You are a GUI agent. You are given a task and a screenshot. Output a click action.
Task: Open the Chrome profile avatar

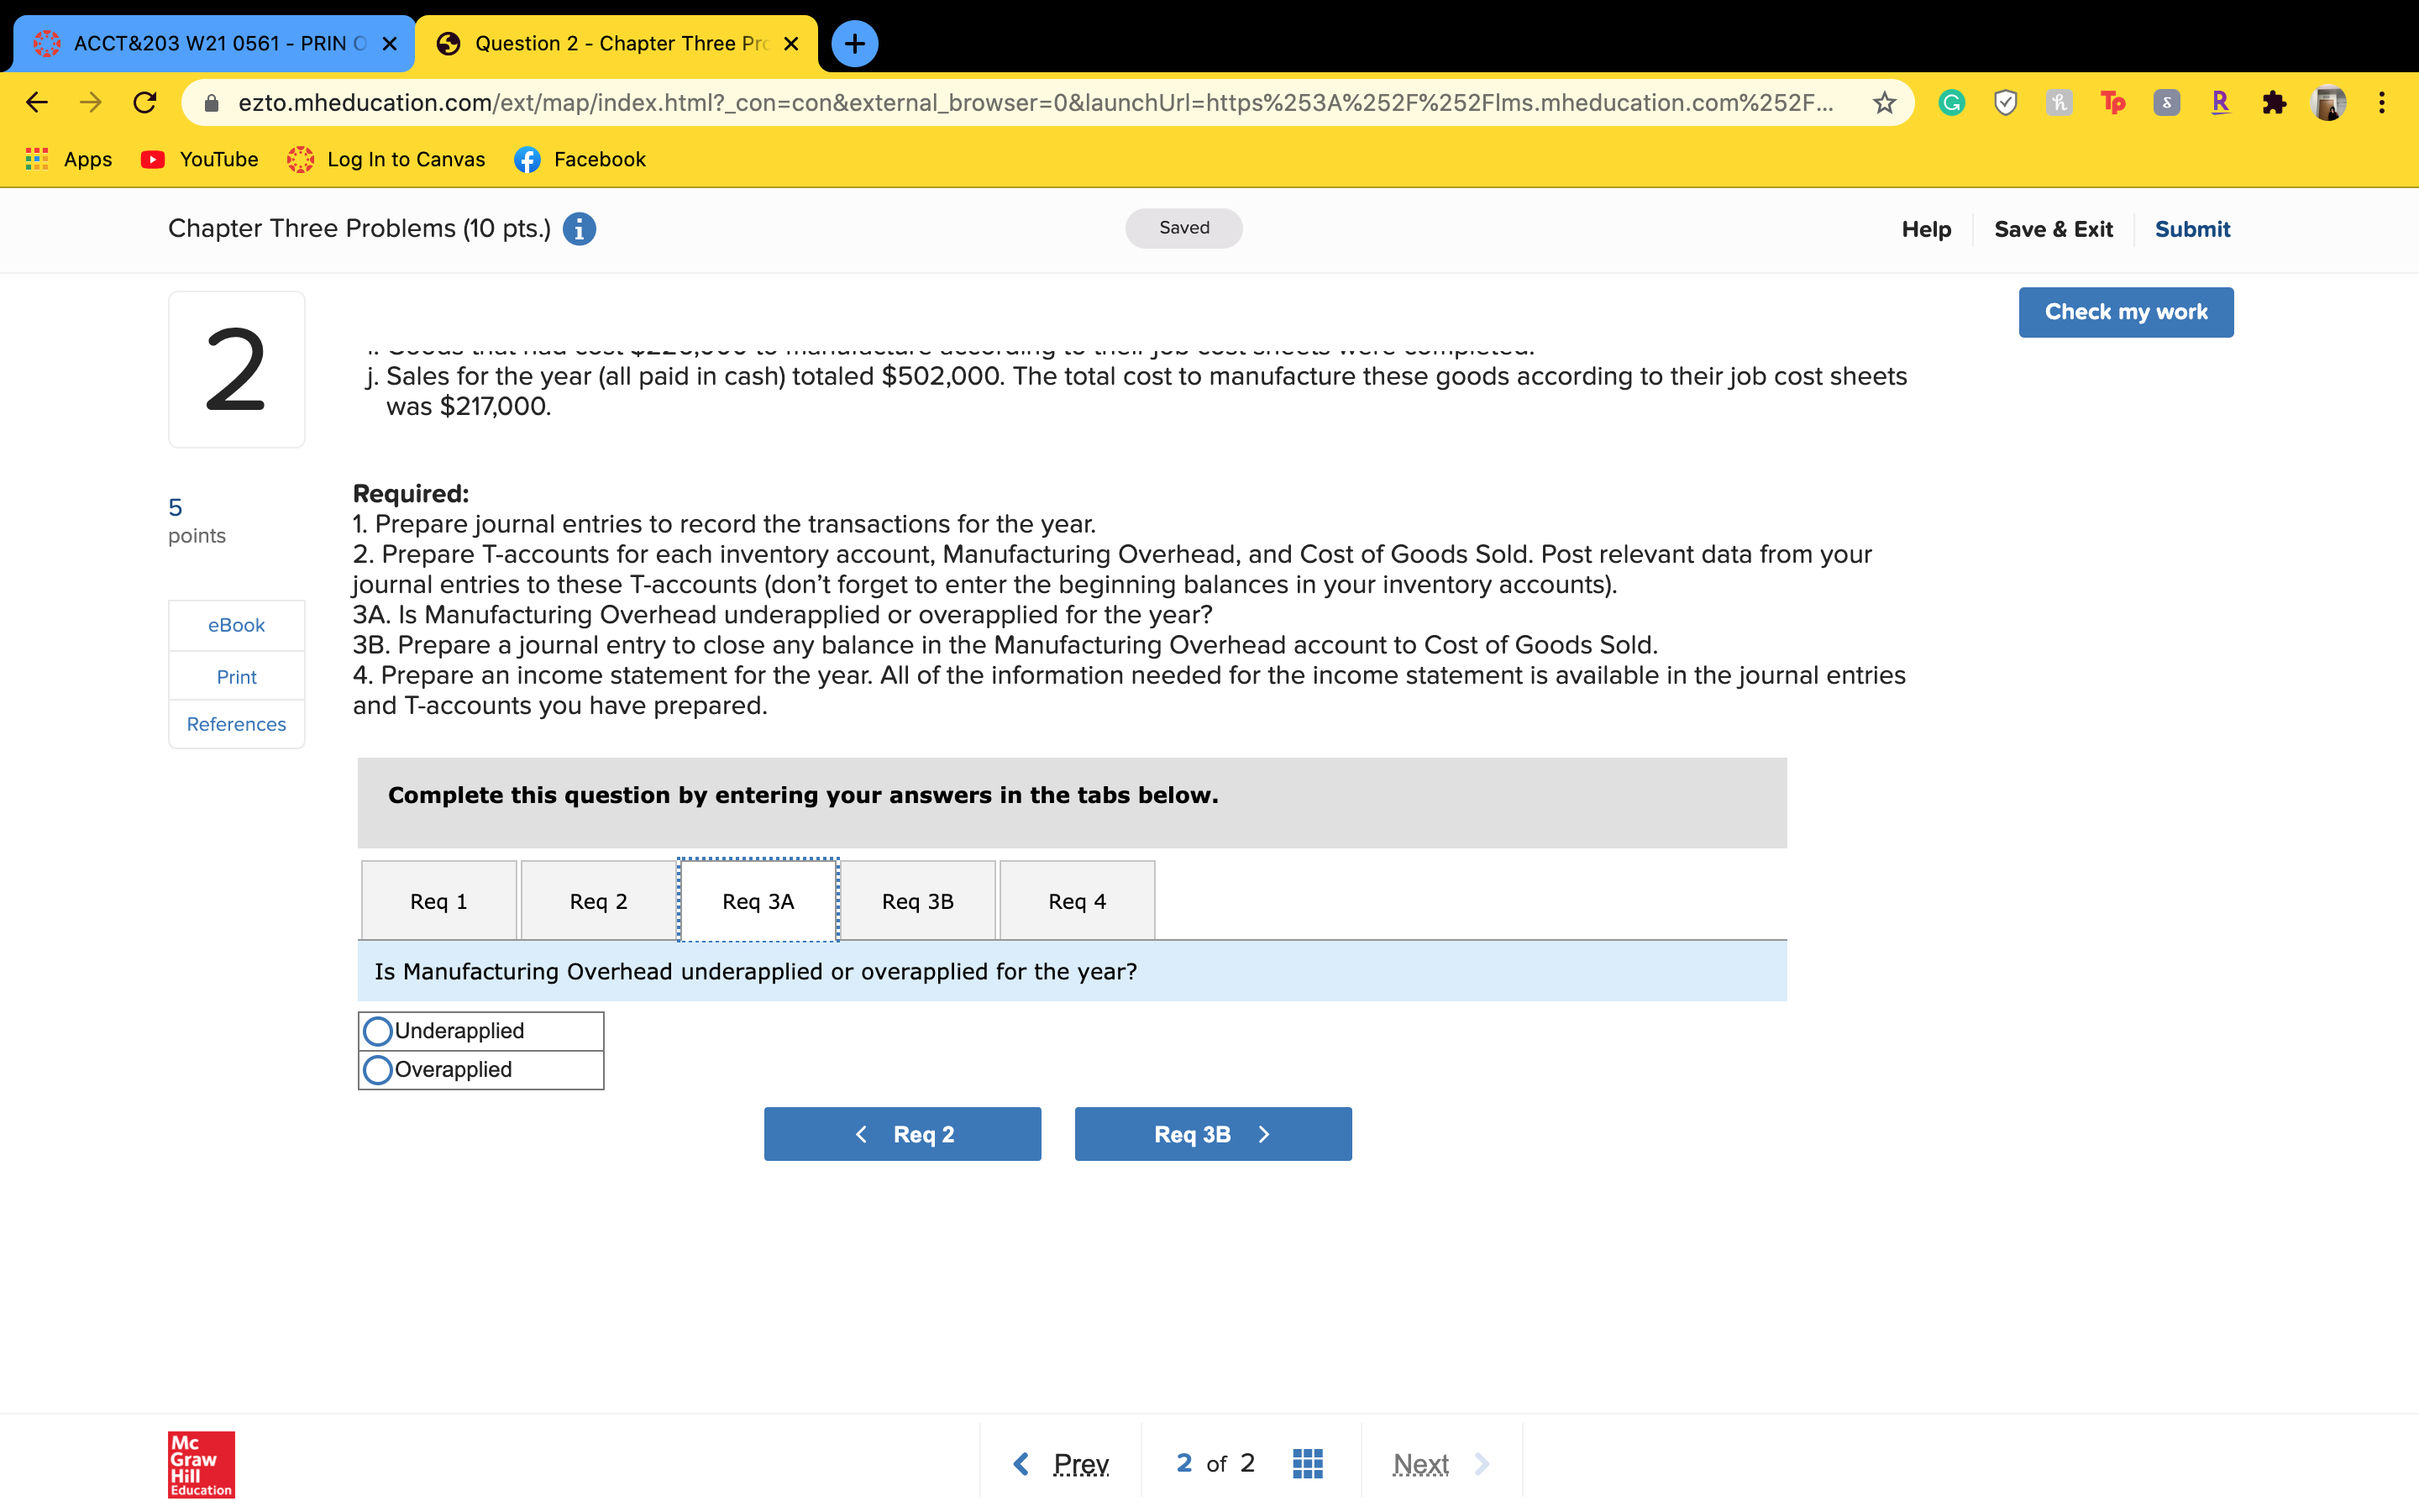click(2329, 102)
